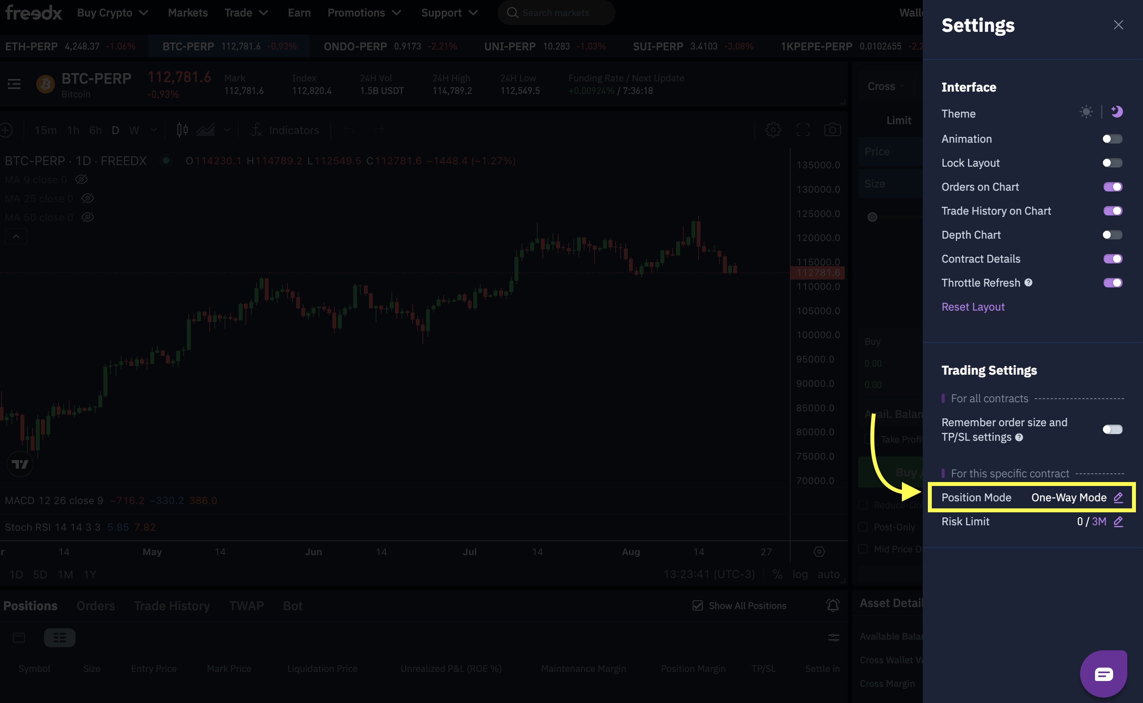
Task: Enable the Animation toggle
Action: (x=1112, y=139)
